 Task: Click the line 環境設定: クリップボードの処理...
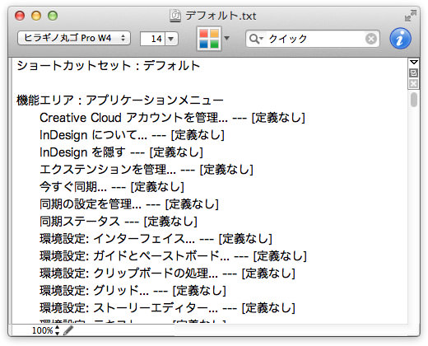[167, 274]
